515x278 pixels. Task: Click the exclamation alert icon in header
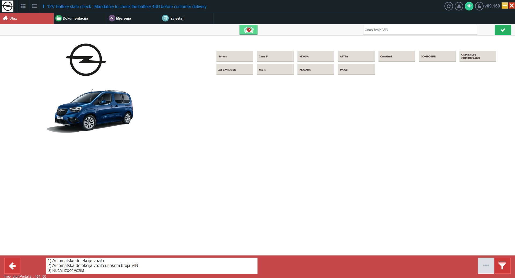click(43, 6)
